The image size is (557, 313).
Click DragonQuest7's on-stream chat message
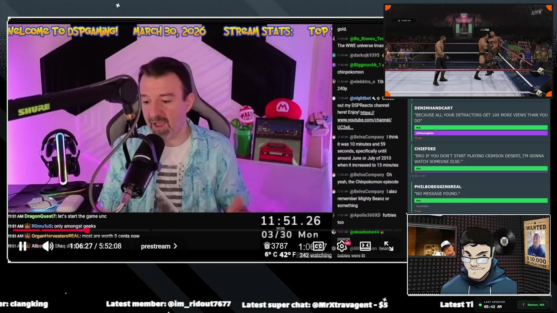(57, 216)
